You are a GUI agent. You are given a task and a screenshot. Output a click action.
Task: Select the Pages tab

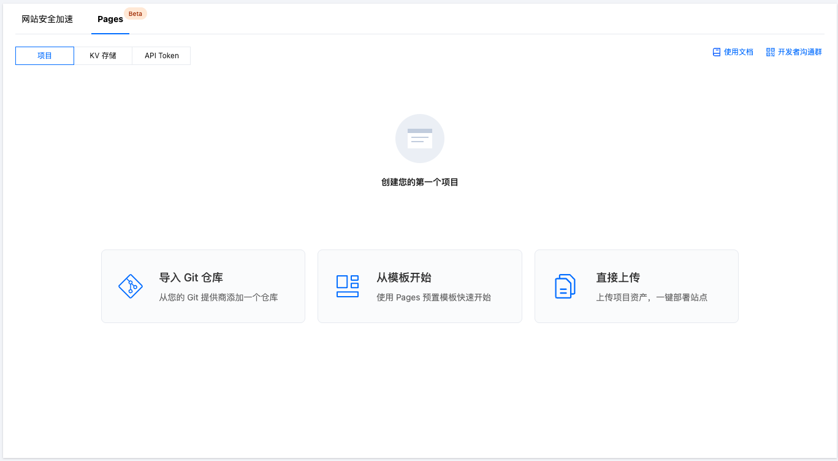click(x=110, y=19)
